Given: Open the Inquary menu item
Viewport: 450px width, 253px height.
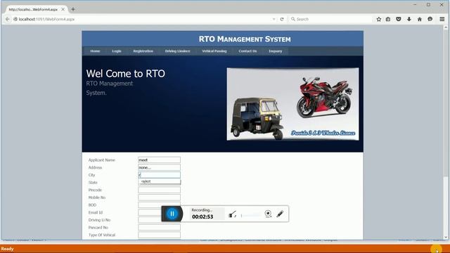Looking at the screenshot, I should point(275,51).
